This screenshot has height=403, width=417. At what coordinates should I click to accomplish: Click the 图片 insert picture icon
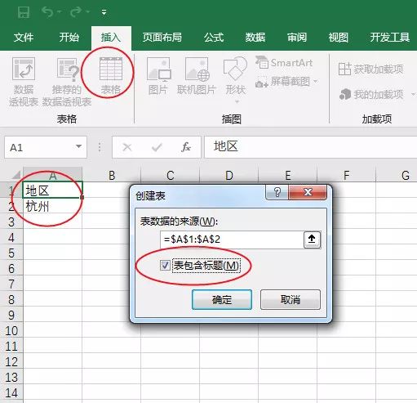pyautogui.click(x=158, y=69)
